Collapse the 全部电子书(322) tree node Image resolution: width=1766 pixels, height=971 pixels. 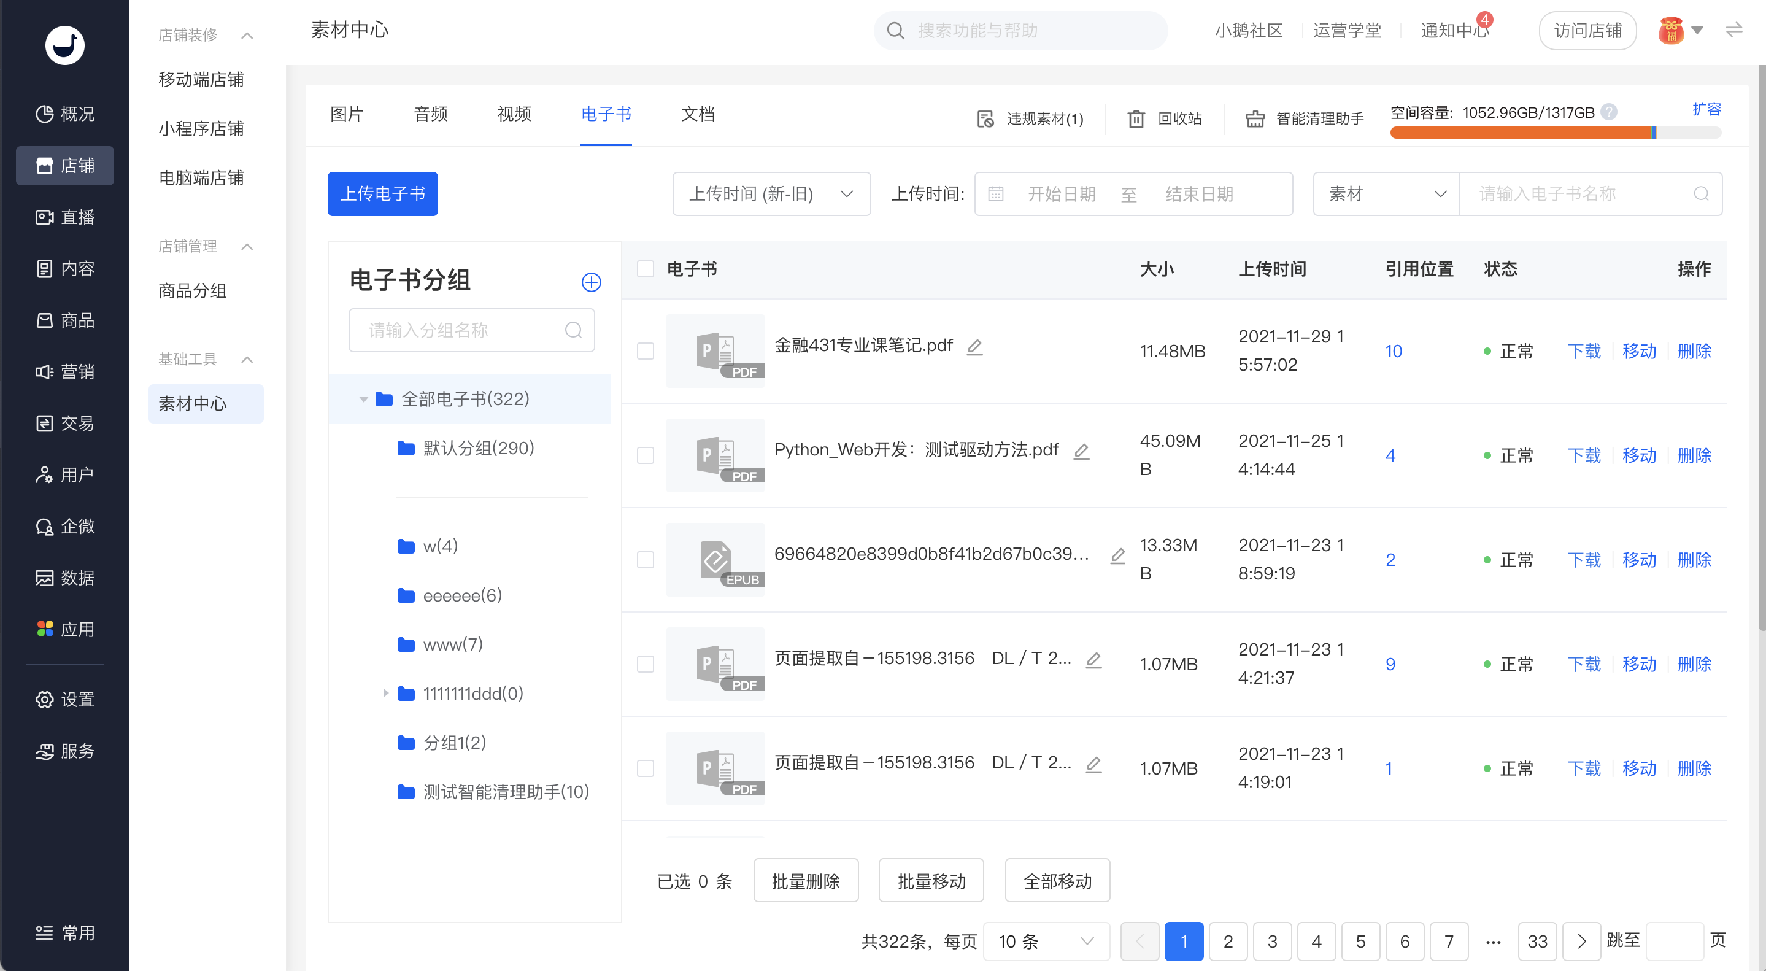[x=363, y=399]
